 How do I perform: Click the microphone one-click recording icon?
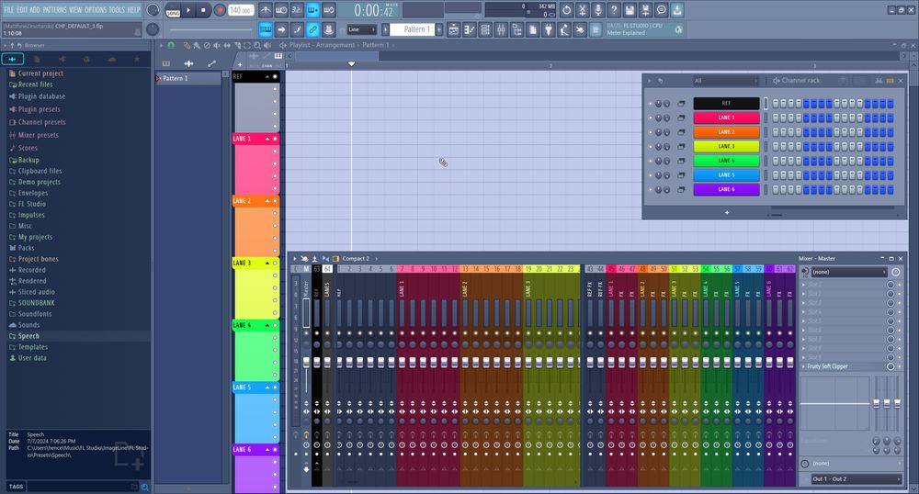coord(598,10)
